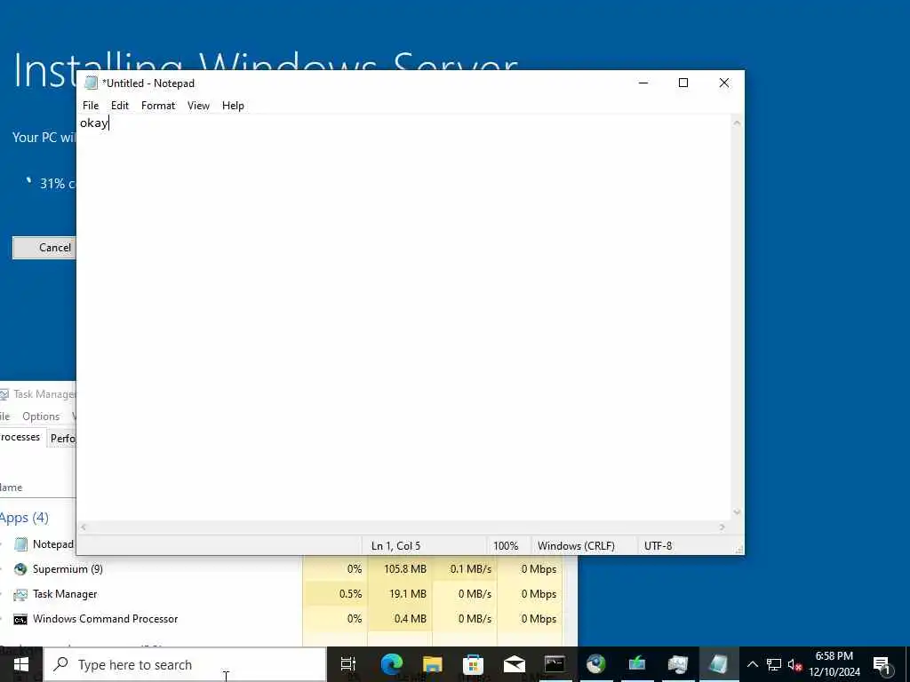Click 'Windows (CRLF)' in Notepad status bar
910x682 pixels.
576,546
